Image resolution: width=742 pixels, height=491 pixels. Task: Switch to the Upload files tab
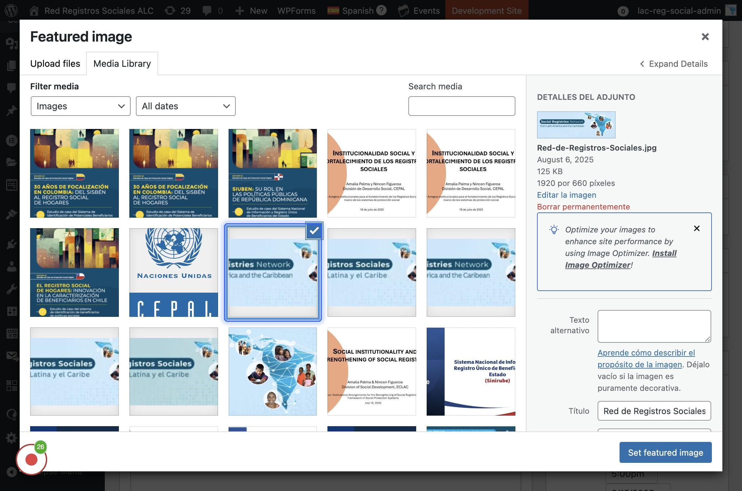55,64
